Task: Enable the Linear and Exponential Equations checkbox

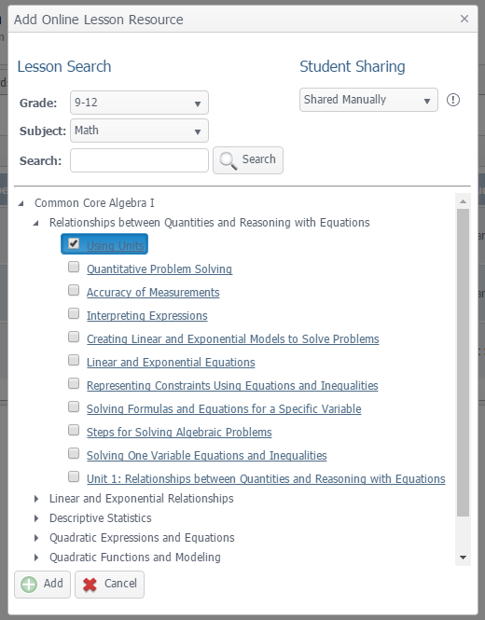Action: click(x=74, y=360)
